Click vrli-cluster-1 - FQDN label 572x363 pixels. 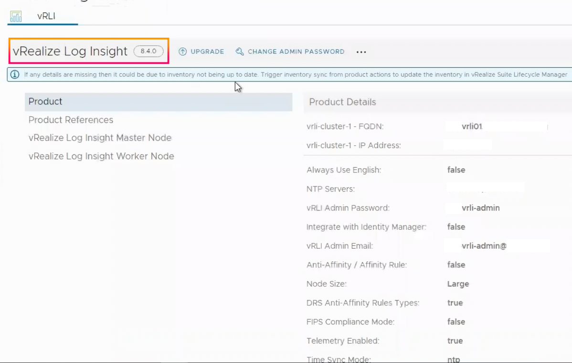[x=345, y=126]
